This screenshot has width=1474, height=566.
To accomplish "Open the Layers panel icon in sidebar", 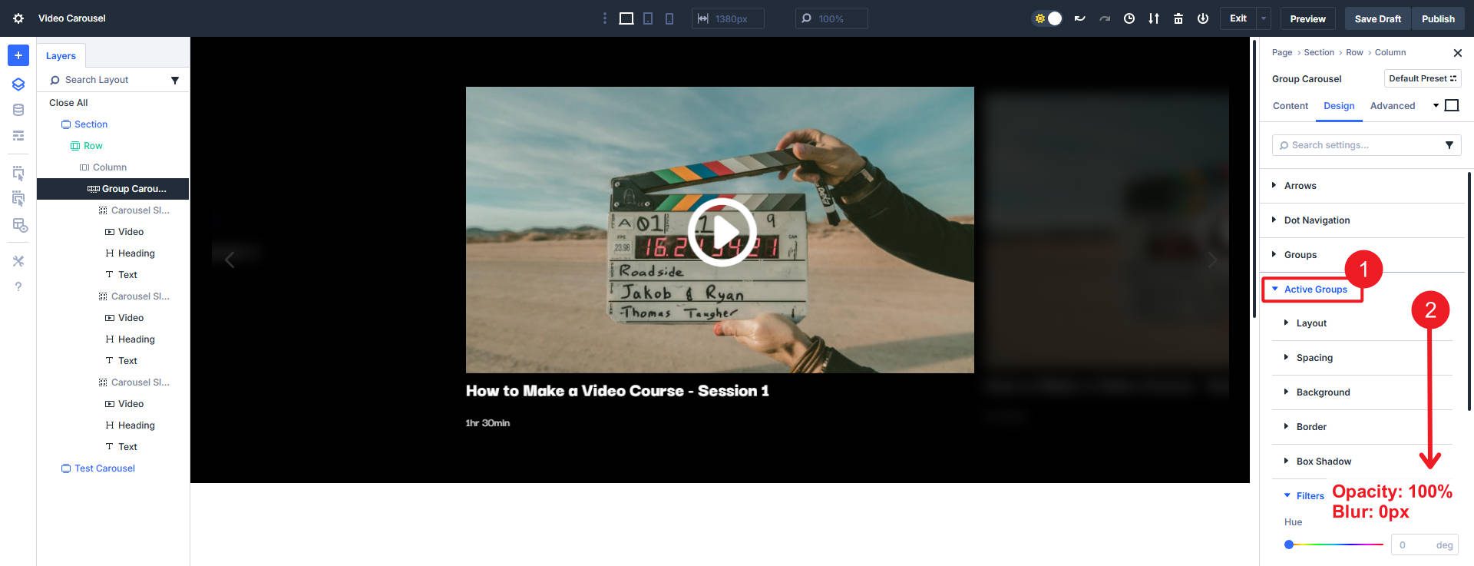I will 18,84.
